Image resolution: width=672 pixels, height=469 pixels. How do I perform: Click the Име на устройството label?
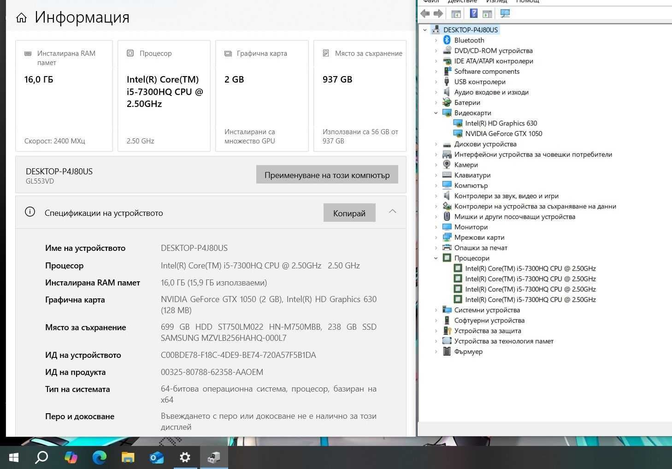click(85, 248)
